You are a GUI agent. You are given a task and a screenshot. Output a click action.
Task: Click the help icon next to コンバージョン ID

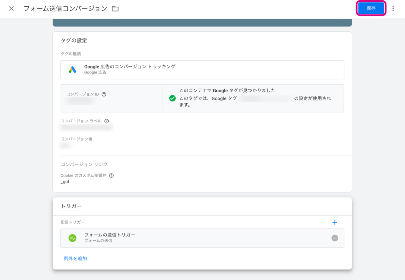(x=104, y=94)
